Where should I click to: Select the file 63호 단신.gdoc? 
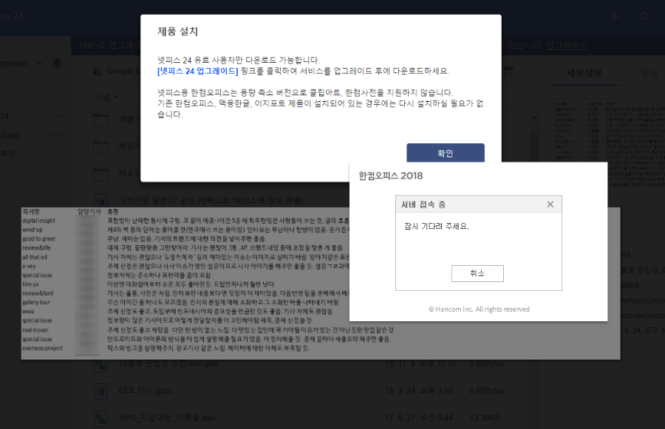point(146,391)
